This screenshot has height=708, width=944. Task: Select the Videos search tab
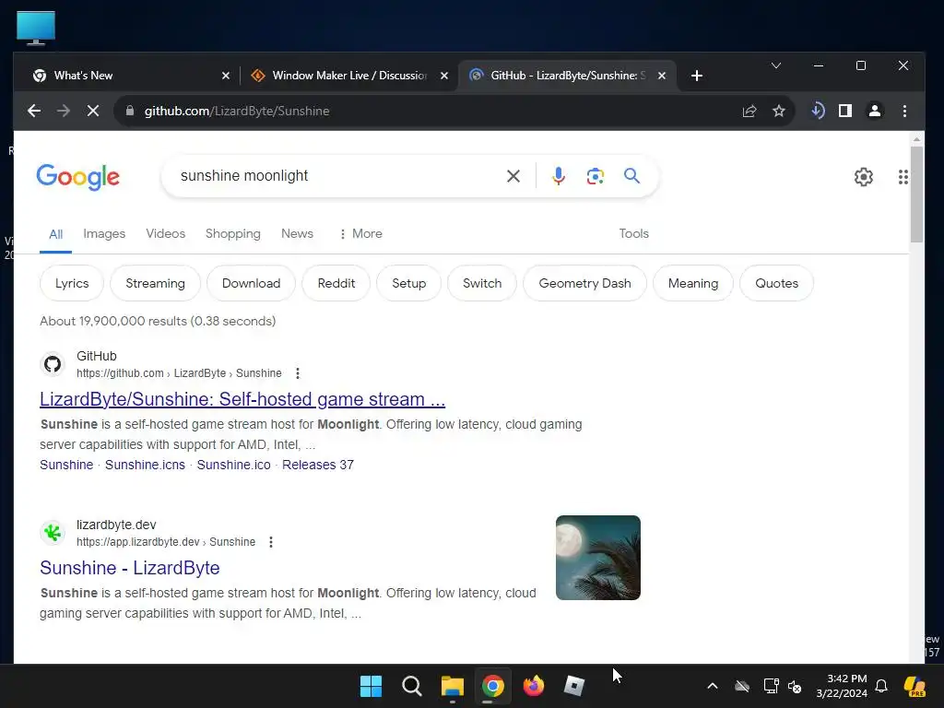point(166,233)
